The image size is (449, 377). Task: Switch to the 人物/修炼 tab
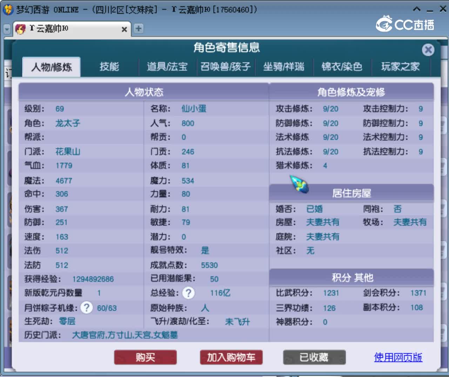point(52,67)
